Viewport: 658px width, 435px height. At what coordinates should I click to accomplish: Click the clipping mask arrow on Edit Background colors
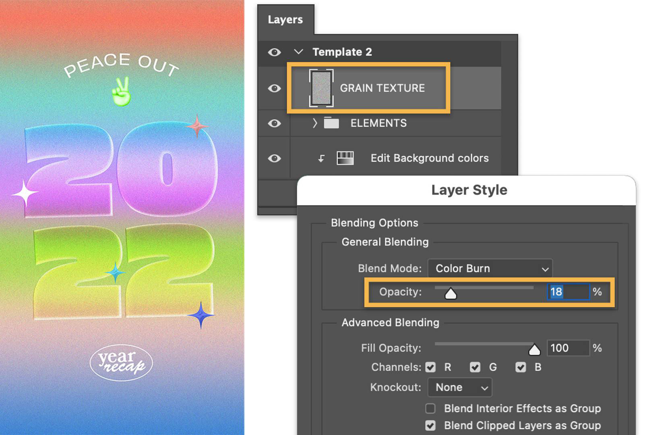point(321,158)
